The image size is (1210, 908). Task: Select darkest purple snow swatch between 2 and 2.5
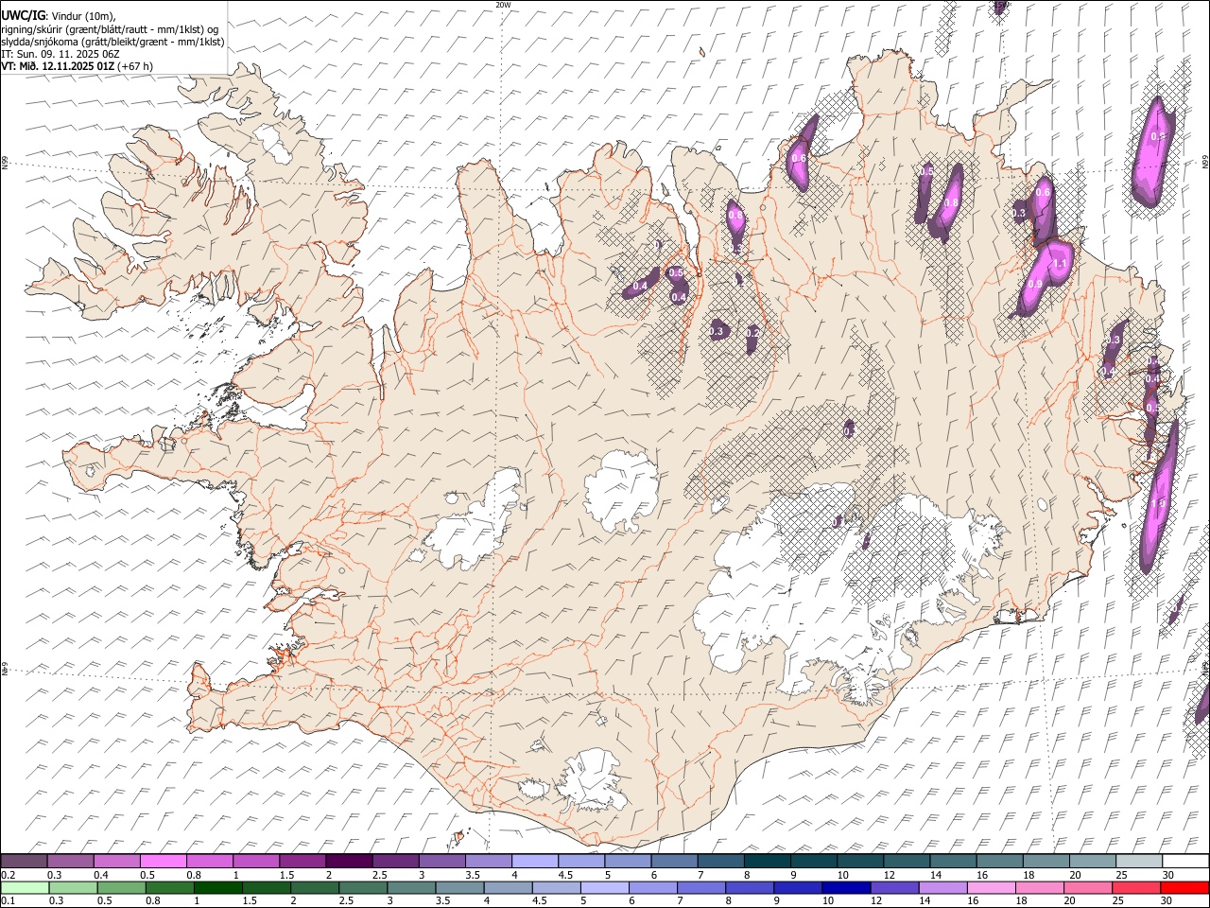[x=349, y=862]
